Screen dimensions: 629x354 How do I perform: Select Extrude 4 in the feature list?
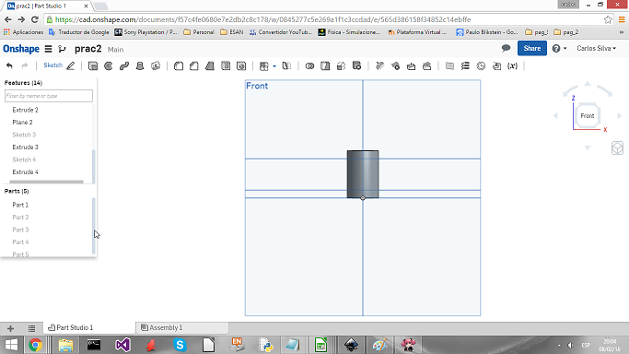coord(25,171)
